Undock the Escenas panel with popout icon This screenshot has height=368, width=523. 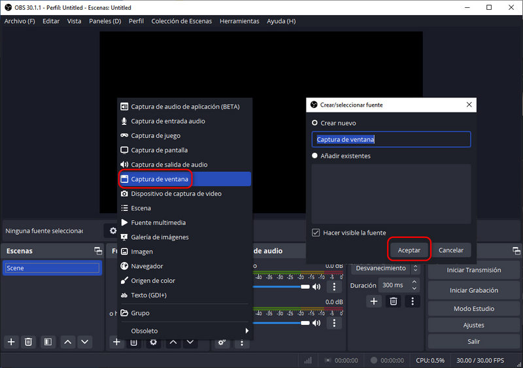[98, 251]
